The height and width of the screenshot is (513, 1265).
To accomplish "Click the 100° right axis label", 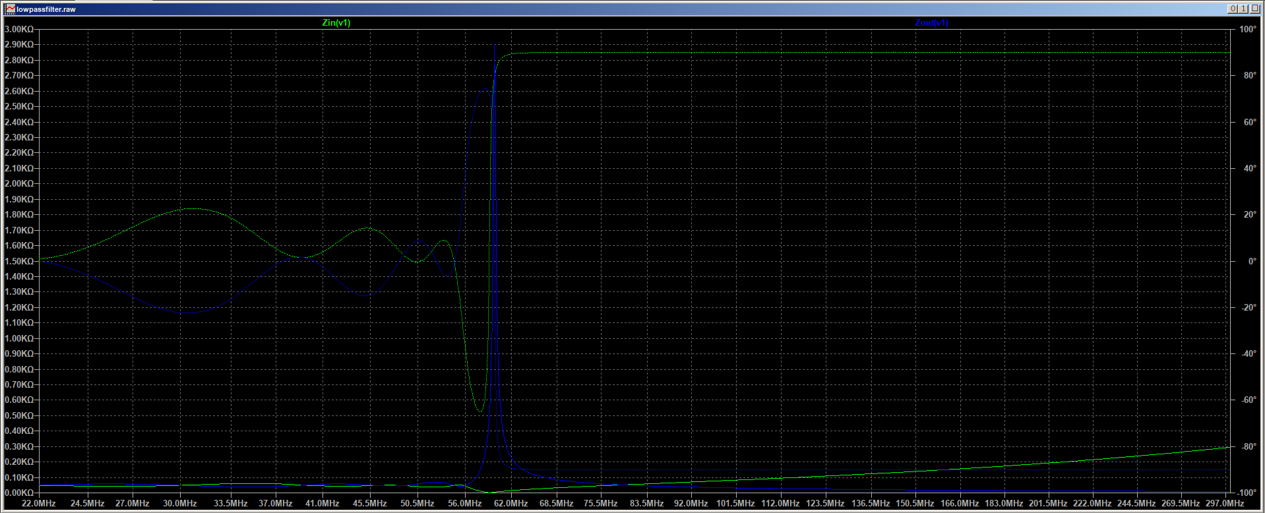I will 1247,29.
